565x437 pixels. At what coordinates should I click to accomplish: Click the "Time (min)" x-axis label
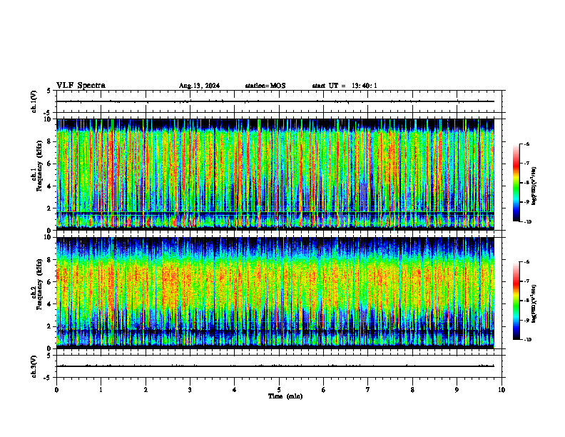[285, 396]
